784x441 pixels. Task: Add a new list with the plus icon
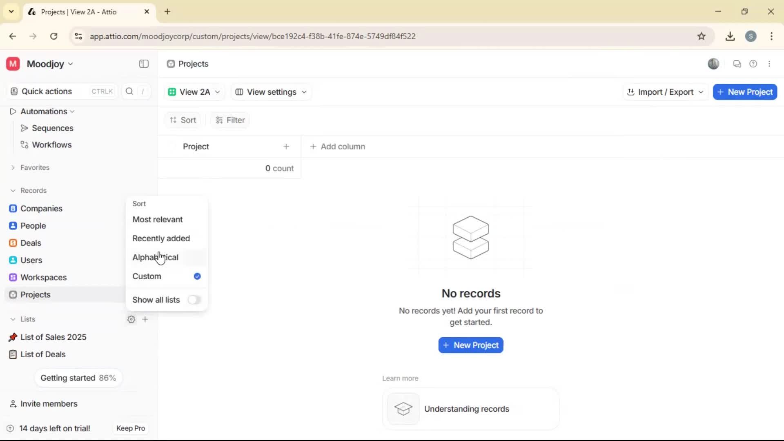[x=145, y=319]
